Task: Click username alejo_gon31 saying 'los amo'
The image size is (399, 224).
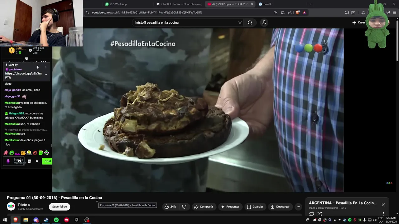Action: click(12, 90)
